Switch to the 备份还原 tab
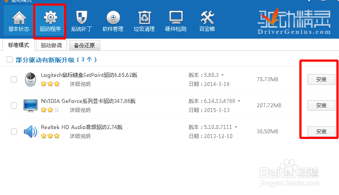The width and height of the screenshot is (339, 195). click(x=85, y=46)
